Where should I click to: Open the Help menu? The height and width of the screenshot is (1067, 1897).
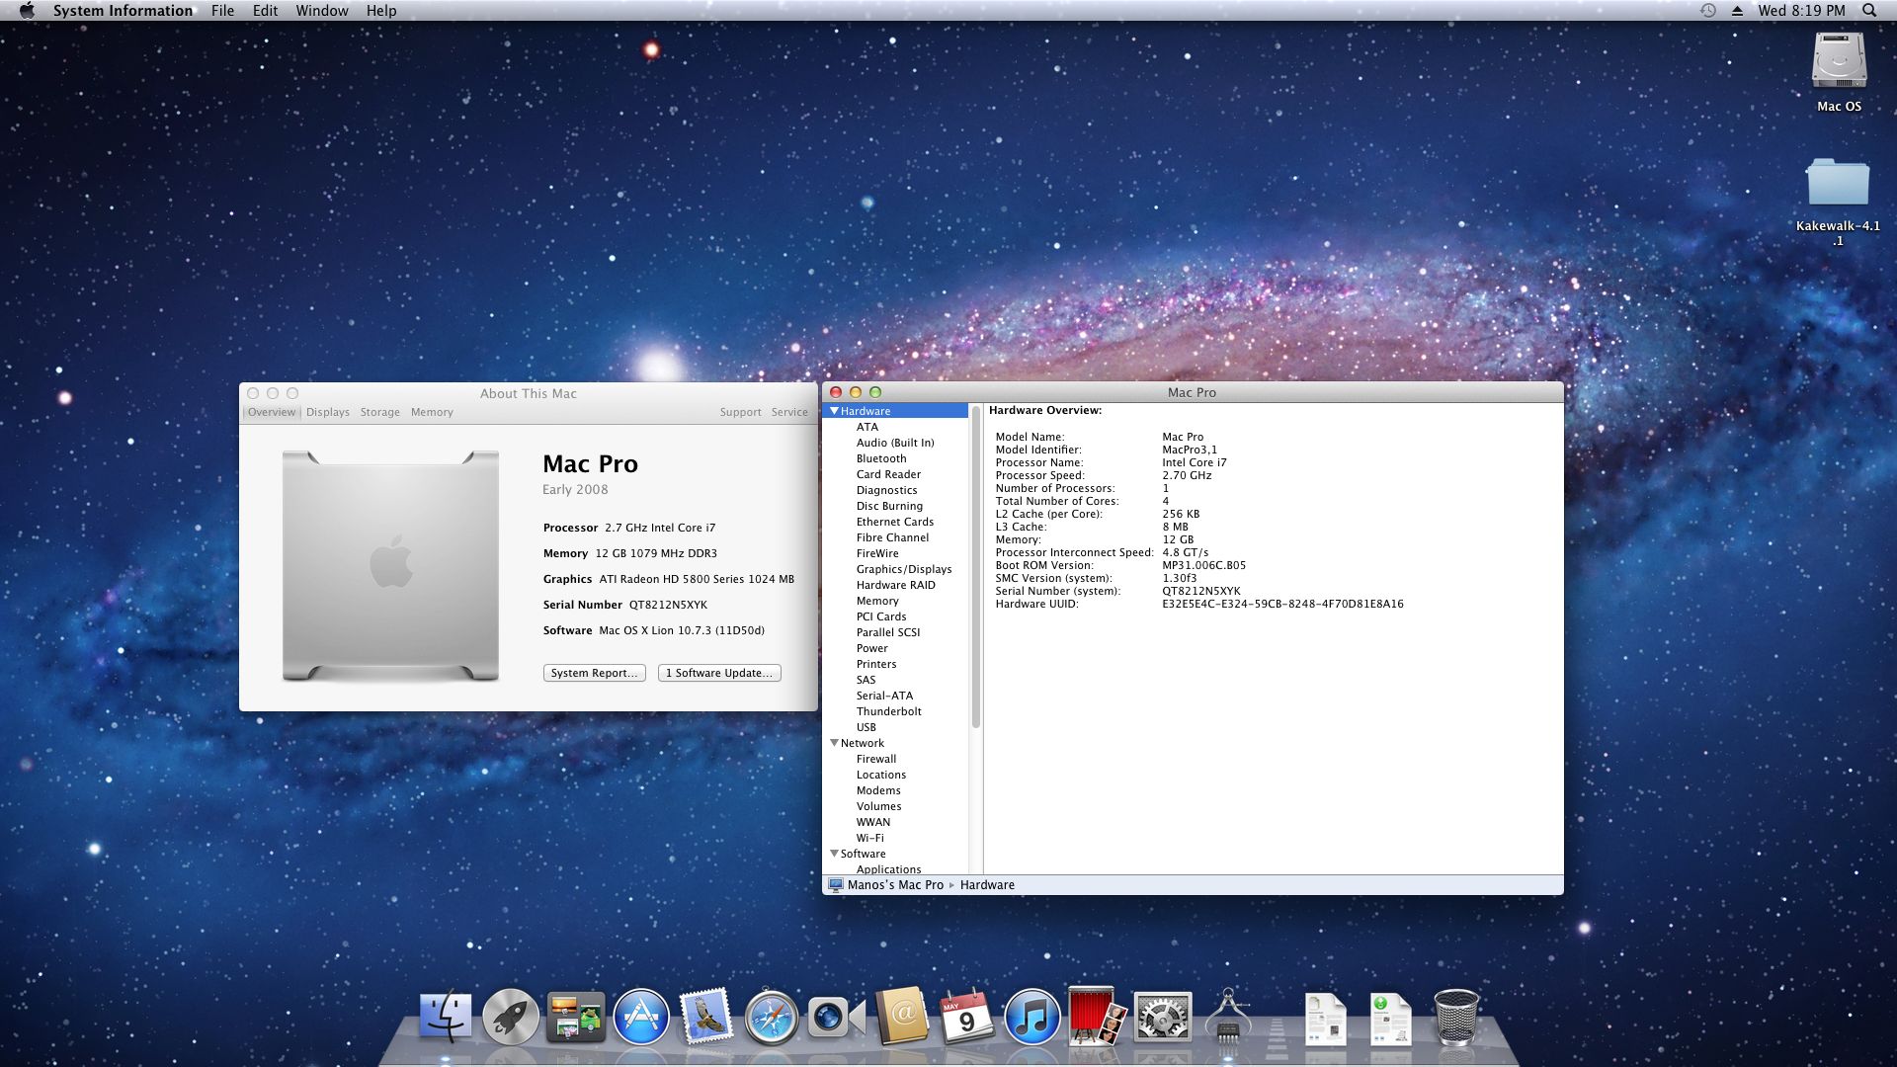pos(381,11)
